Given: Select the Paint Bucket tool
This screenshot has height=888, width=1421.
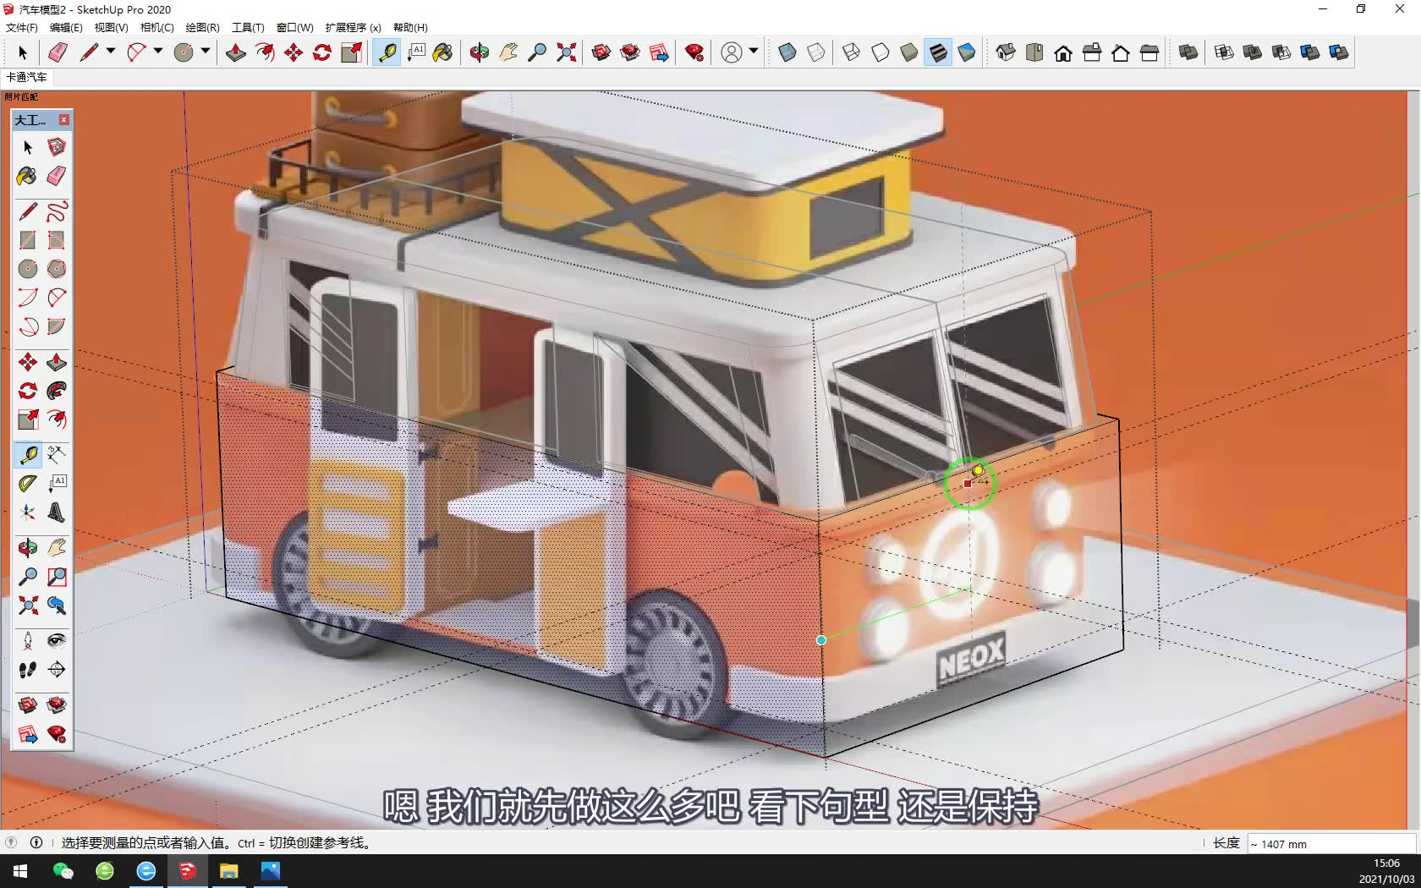Looking at the screenshot, I should (442, 52).
